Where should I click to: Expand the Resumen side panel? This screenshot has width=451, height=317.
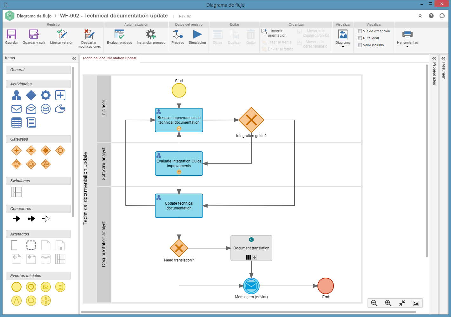coord(443,58)
